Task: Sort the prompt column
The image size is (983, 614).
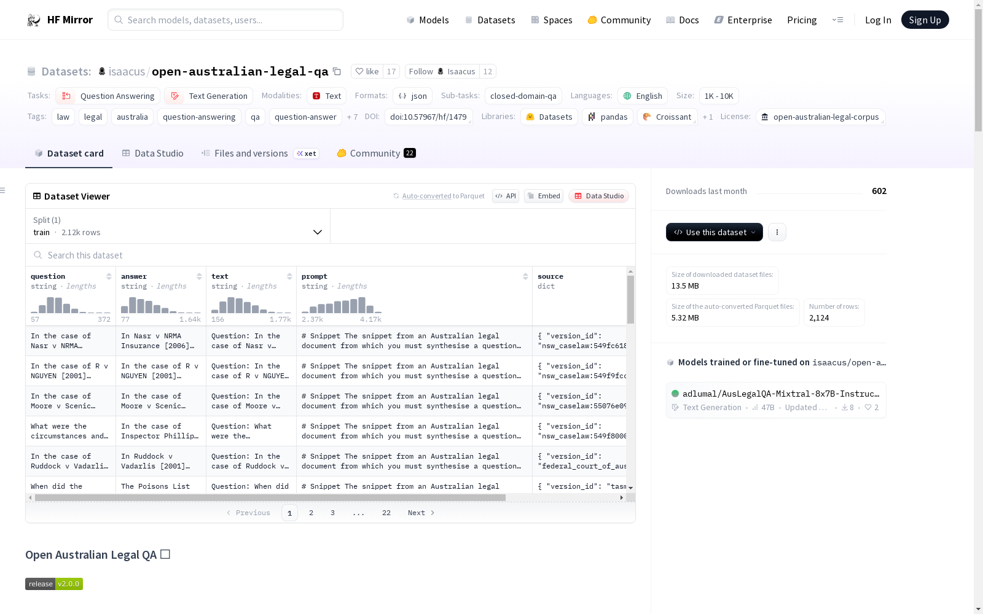Action: (x=525, y=276)
